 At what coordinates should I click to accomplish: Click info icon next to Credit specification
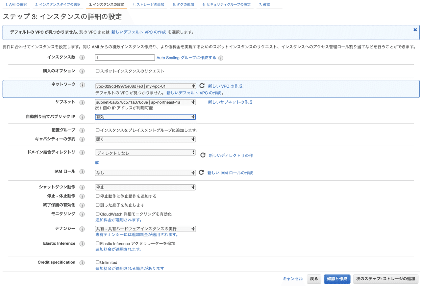82,263
